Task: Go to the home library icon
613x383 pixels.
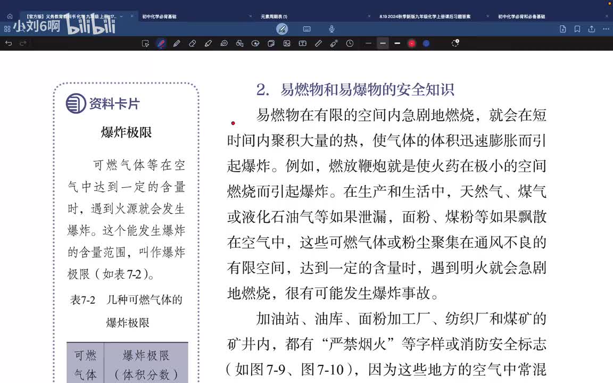Action: tap(10, 16)
